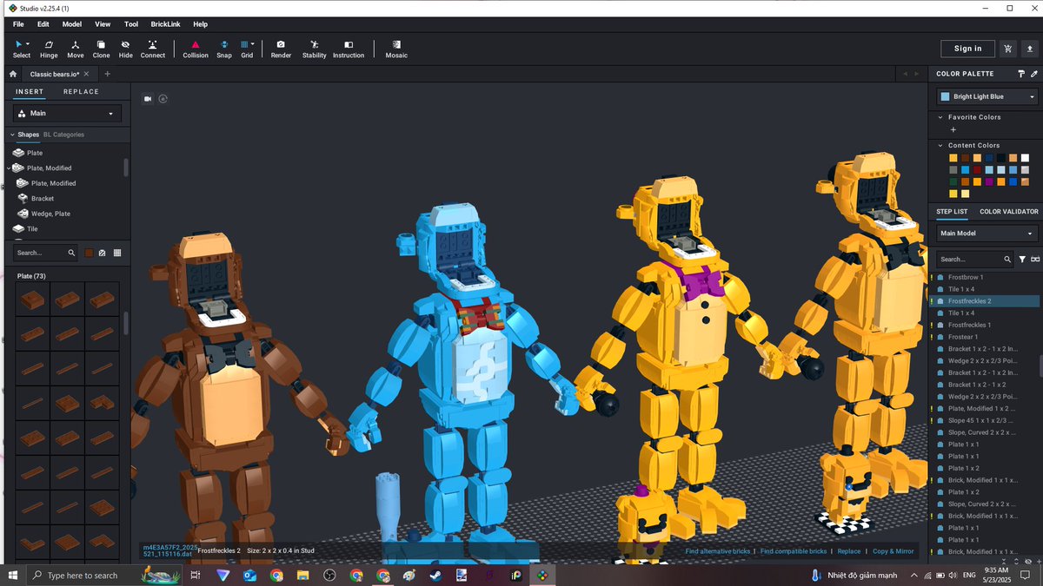The height and width of the screenshot is (586, 1043).
Task: Click the Sign in button
Action: pyautogui.click(x=967, y=49)
